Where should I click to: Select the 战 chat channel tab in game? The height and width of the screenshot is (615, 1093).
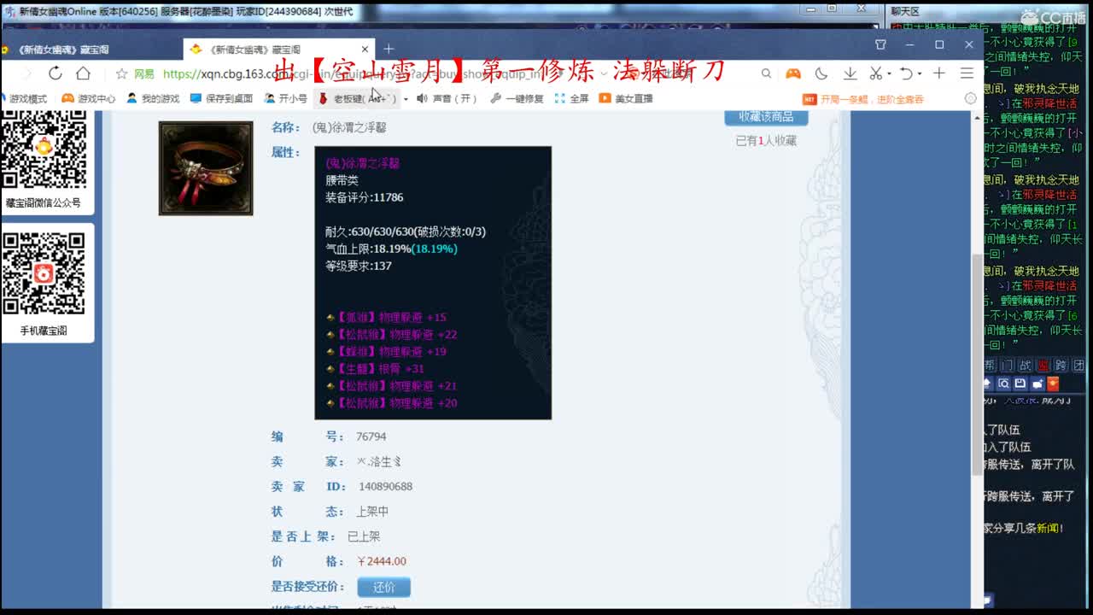coord(1025,366)
